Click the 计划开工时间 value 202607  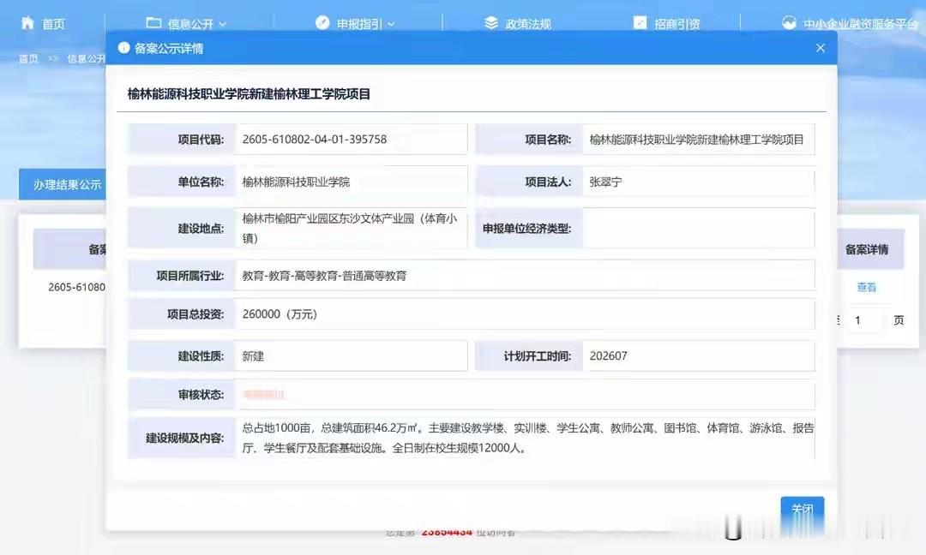point(608,355)
